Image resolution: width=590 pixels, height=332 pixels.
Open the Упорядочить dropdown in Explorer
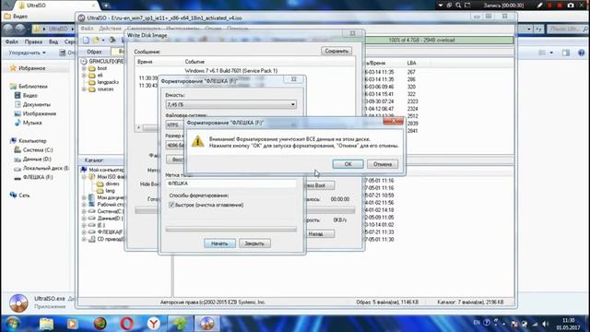[27, 53]
